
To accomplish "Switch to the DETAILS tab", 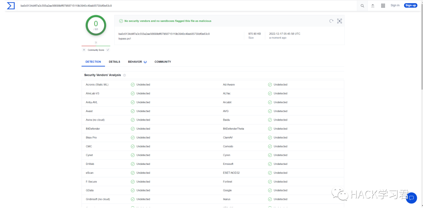I will tap(114, 62).
